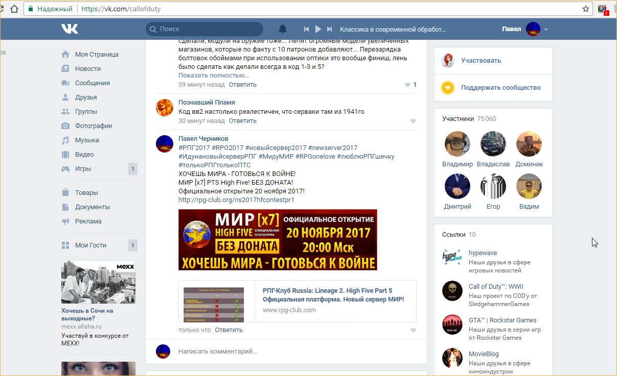Open Мои Гости in sidebar
Image resolution: width=617 pixels, height=376 pixels.
tap(90, 245)
